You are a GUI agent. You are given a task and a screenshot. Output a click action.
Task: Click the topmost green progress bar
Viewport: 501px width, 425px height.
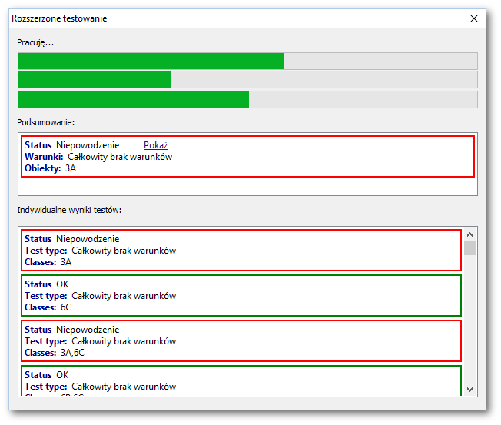247,61
